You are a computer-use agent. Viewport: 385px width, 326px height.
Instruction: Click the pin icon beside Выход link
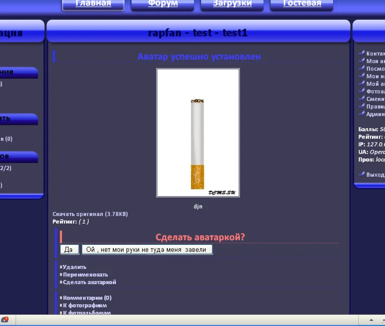pos(362,174)
